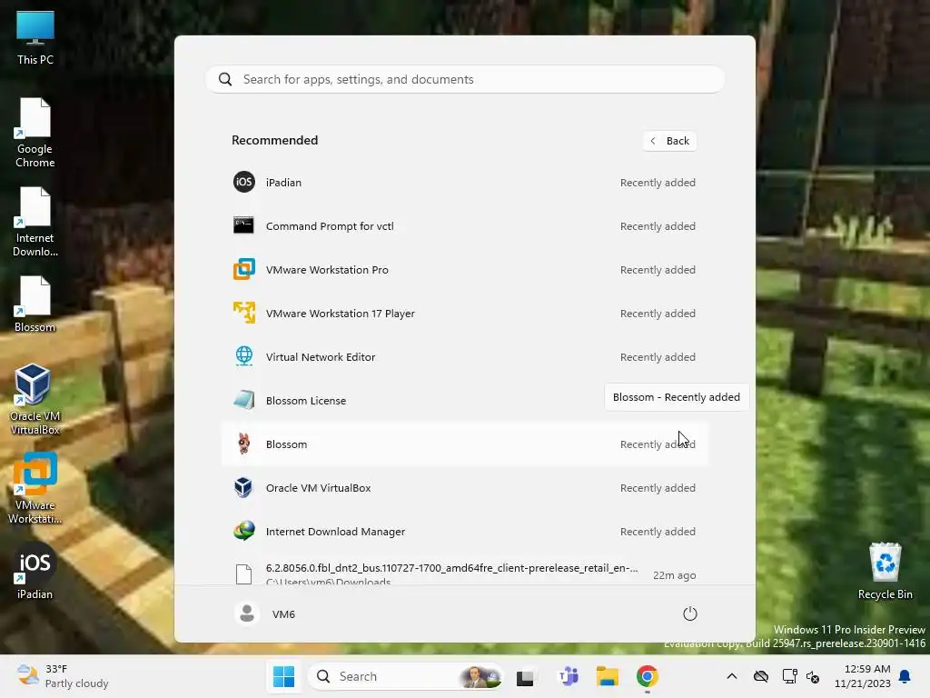
Task: Click the OneDrive cloud tray icon
Action: [x=761, y=676]
